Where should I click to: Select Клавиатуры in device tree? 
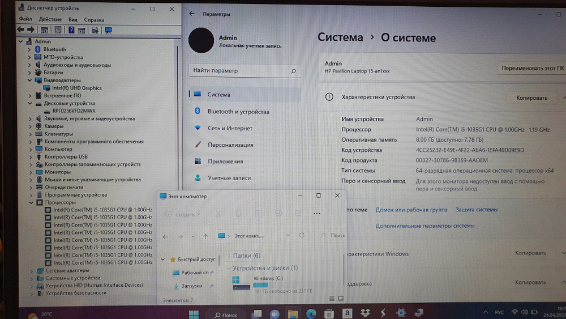[x=58, y=134]
